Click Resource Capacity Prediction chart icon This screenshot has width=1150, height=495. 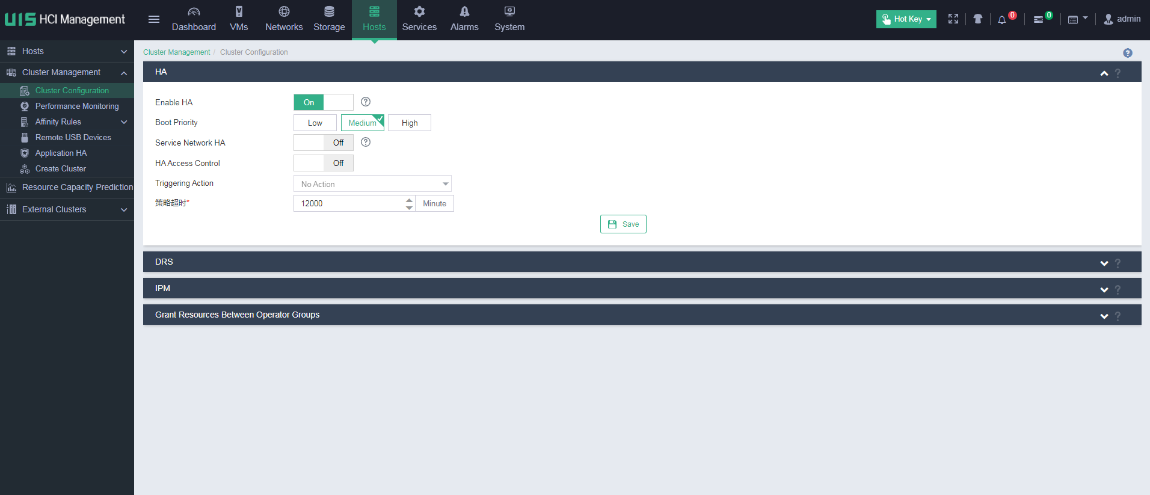tap(11, 188)
